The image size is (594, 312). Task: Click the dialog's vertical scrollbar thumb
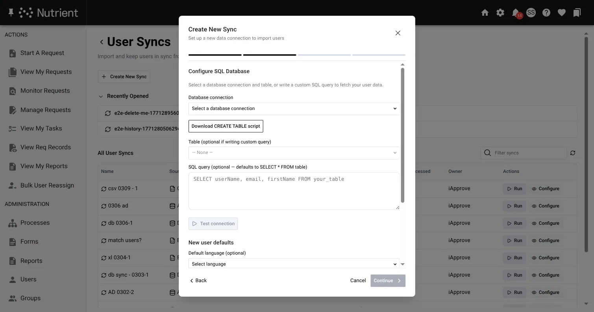point(403,135)
